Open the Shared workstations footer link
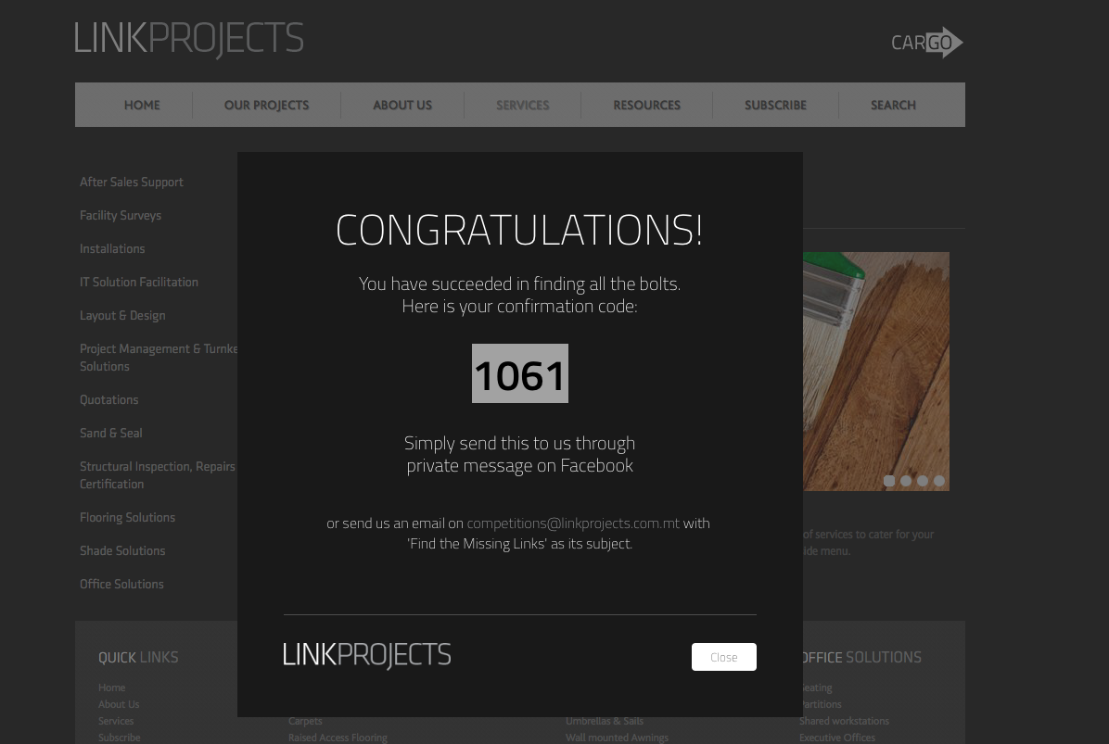 (845, 721)
